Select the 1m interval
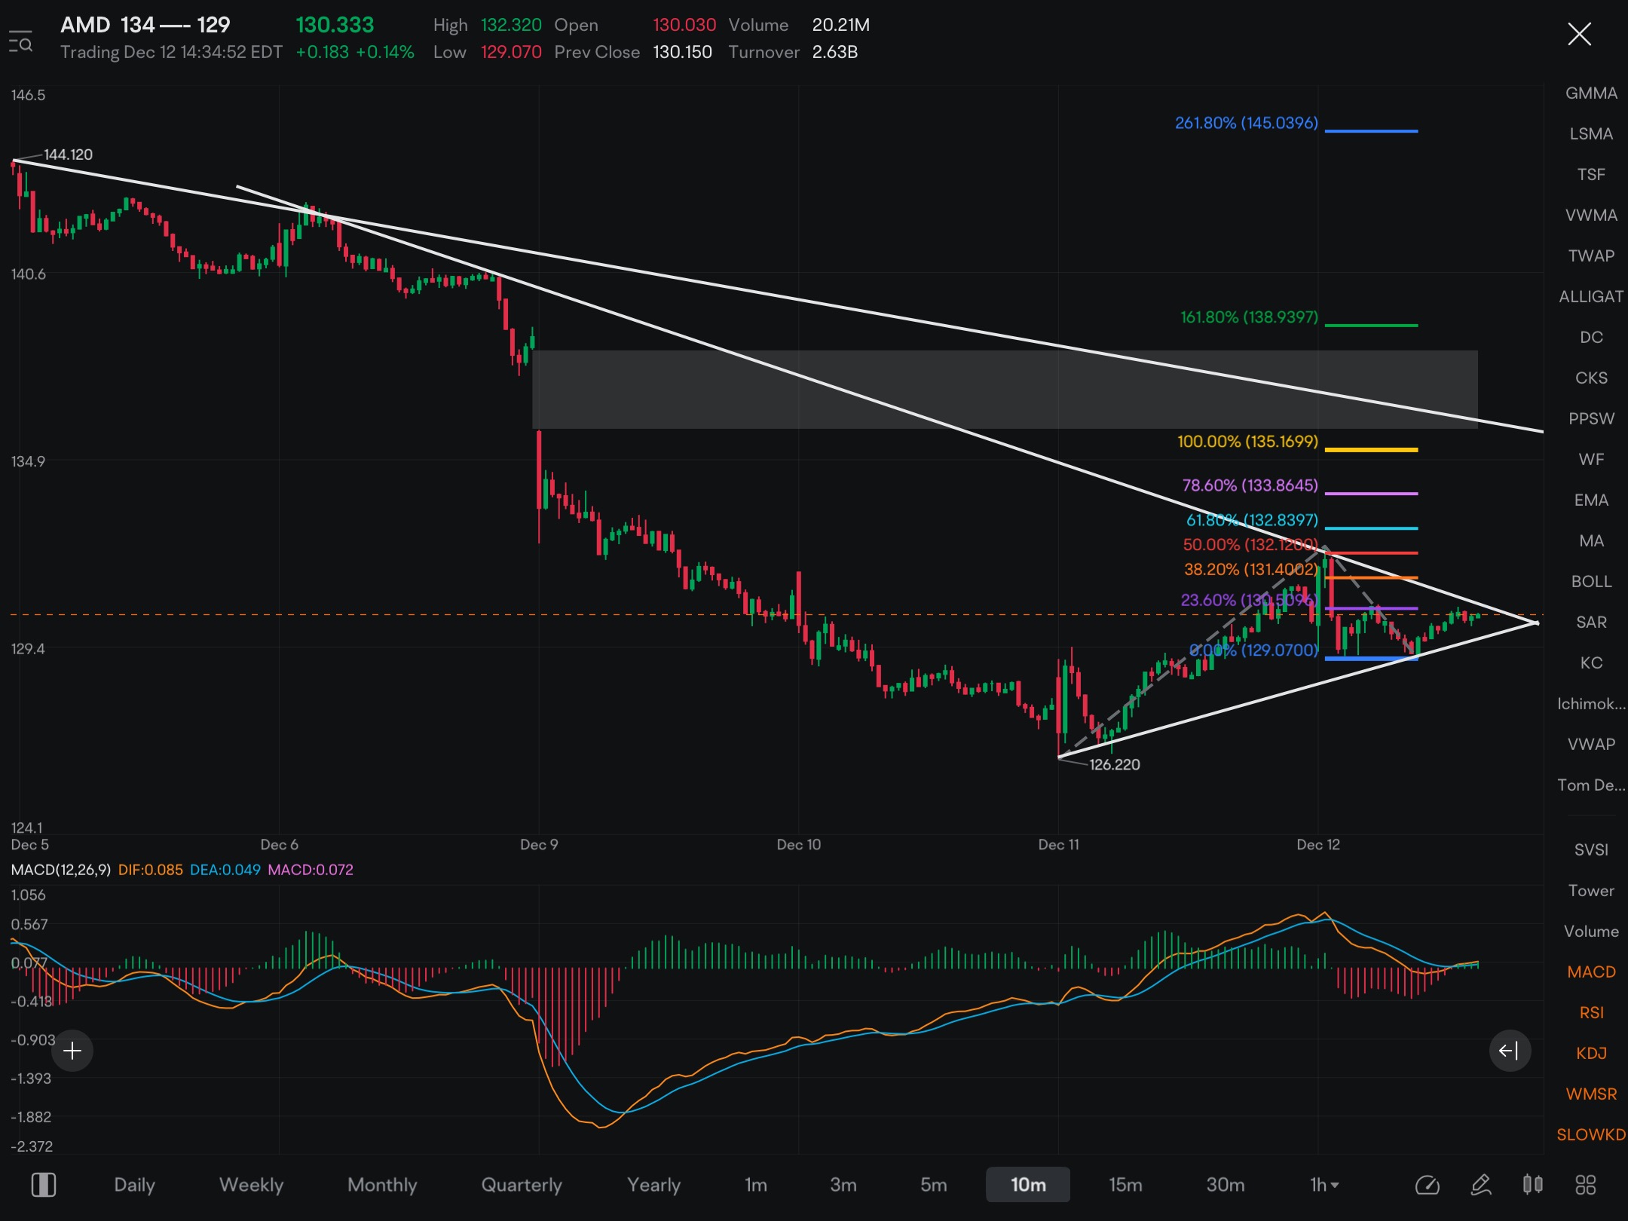This screenshot has width=1628, height=1221. [x=756, y=1185]
